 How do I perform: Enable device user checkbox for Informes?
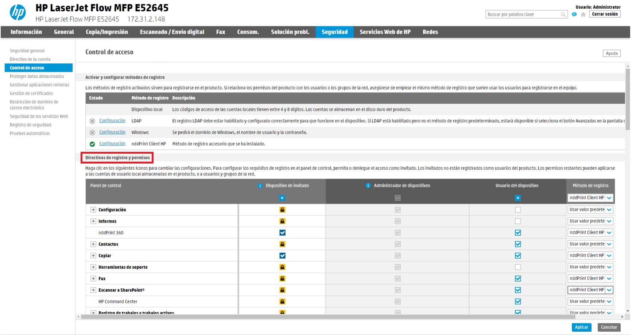[518, 221]
